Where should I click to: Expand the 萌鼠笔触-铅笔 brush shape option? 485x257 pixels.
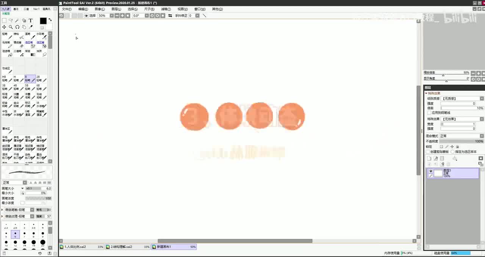pos(3,210)
